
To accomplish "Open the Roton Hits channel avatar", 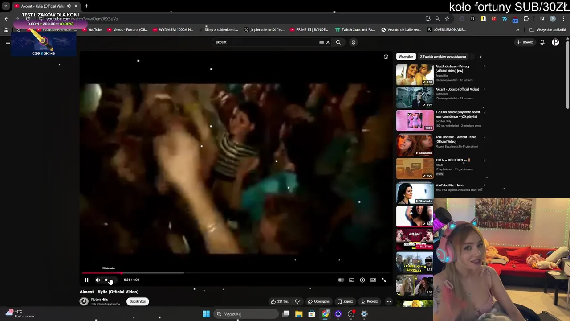I will pos(84,301).
